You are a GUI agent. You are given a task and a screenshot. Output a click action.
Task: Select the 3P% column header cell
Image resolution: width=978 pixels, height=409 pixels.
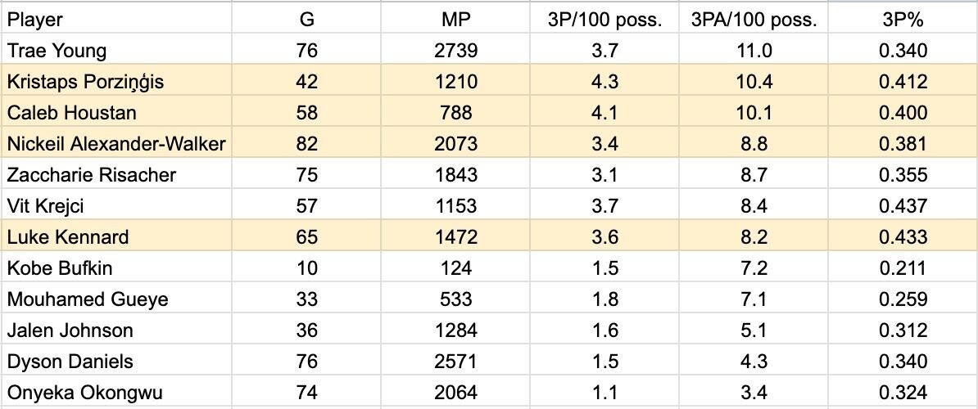click(903, 18)
